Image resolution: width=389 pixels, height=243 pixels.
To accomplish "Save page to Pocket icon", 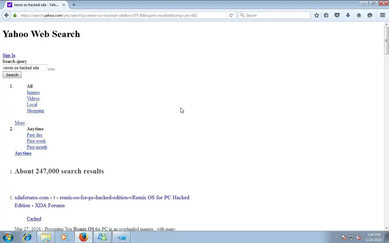I will click(337, 15).
